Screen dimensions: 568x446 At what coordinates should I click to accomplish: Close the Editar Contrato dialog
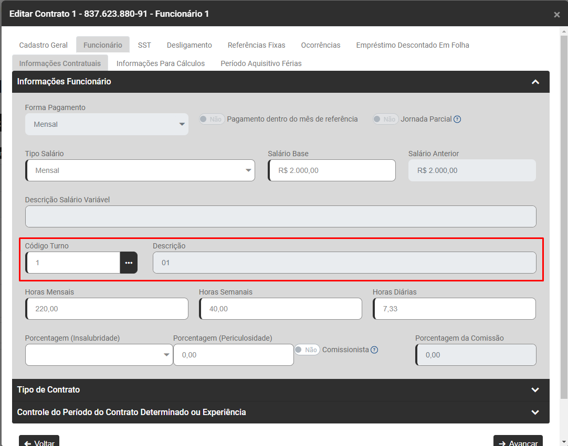[x=556, y=15]
